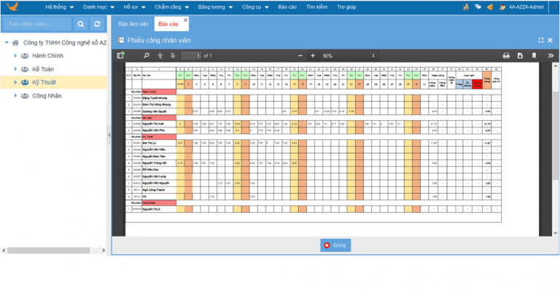Zoom in on the report with plus

click(313, 55)
